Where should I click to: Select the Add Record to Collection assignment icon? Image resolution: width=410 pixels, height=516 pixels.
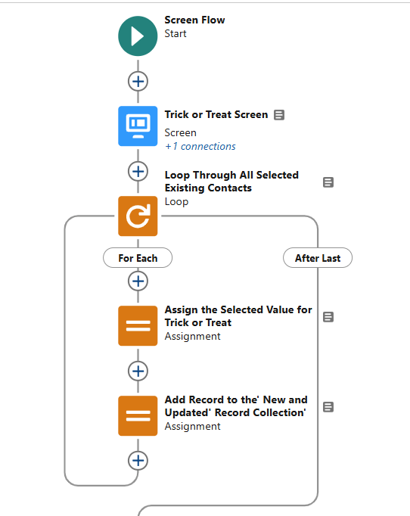(138, 415)
